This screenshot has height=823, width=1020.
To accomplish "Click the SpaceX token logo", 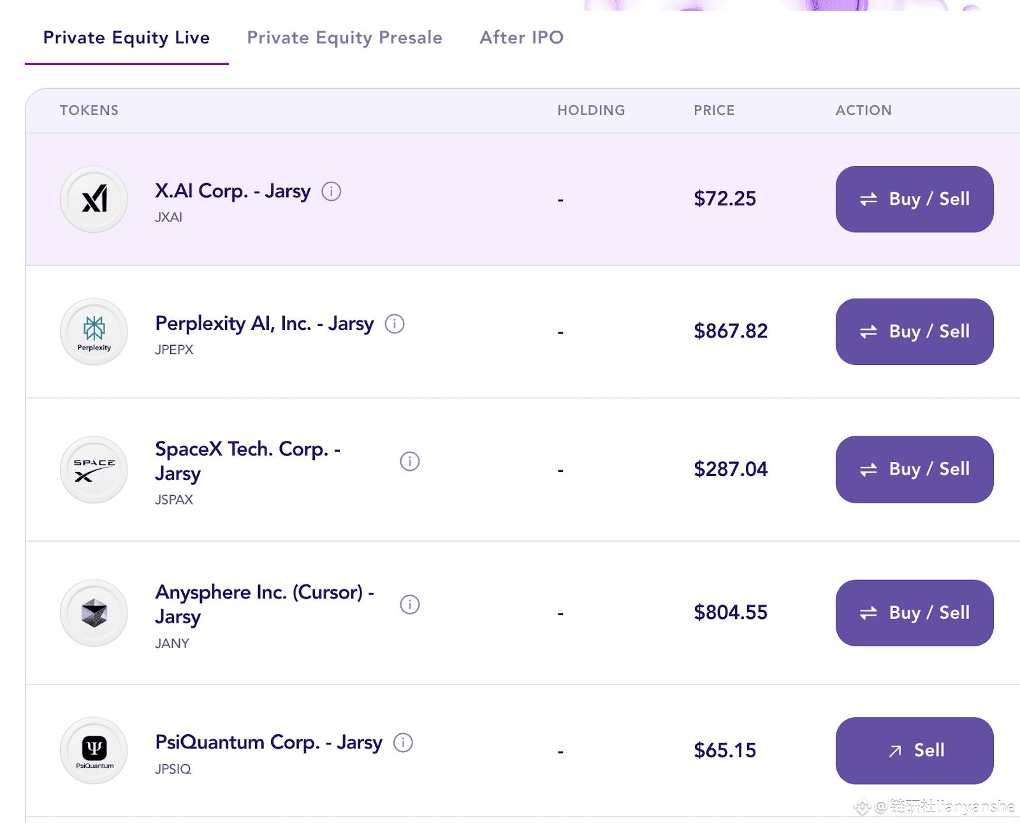I will coord(94,470).
